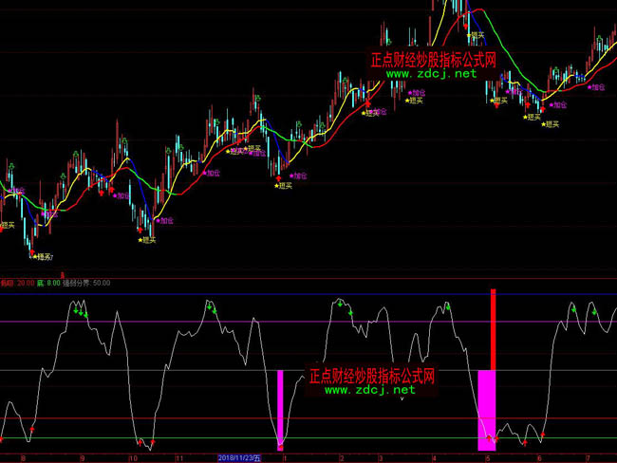This screenshot has width=617, height=463.
Task: Select wide magenta bar beneath the red bar
Action: coord(486,408)
